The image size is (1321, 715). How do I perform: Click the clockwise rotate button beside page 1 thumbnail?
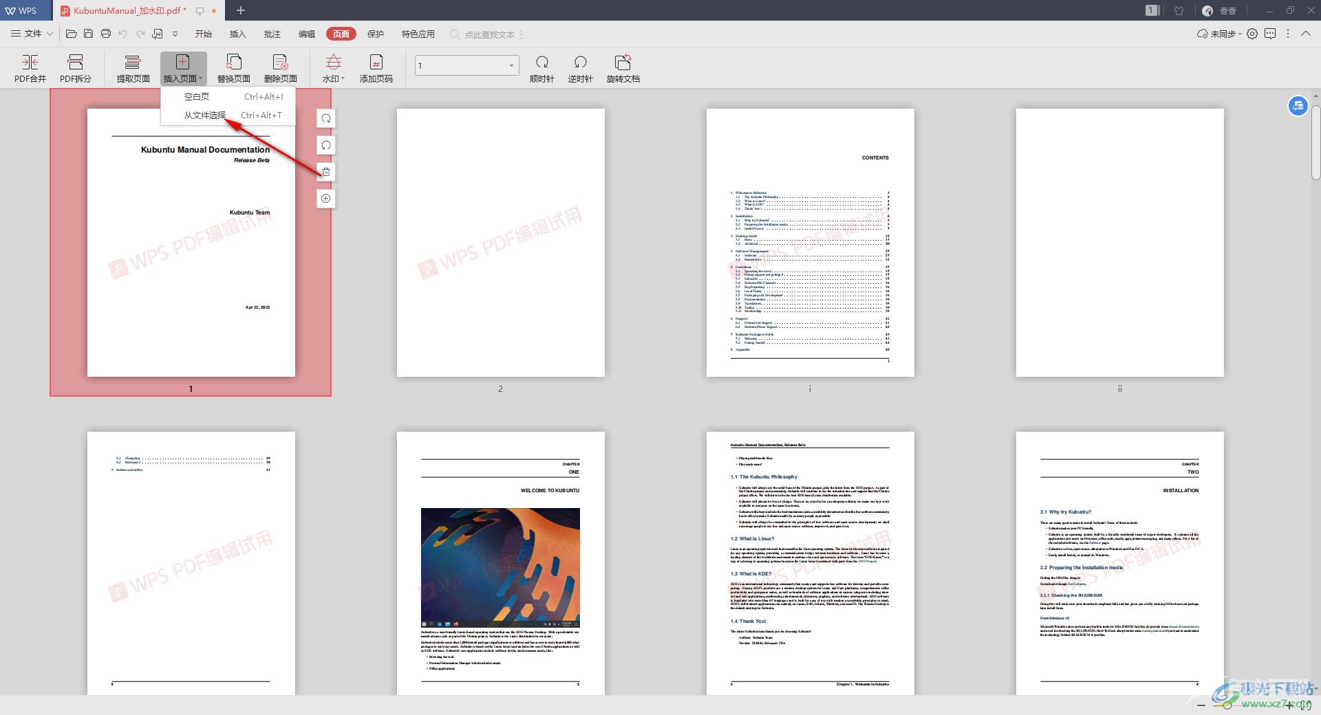click(326, 118)
